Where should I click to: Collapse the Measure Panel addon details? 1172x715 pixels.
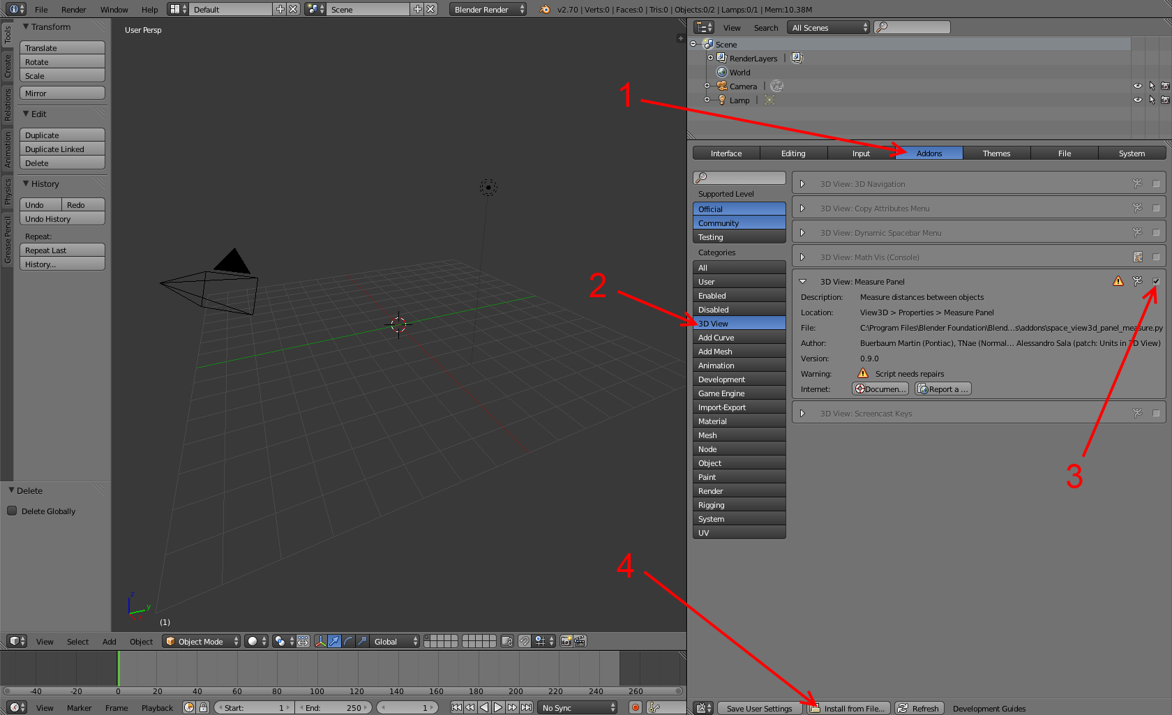point(802,282)
